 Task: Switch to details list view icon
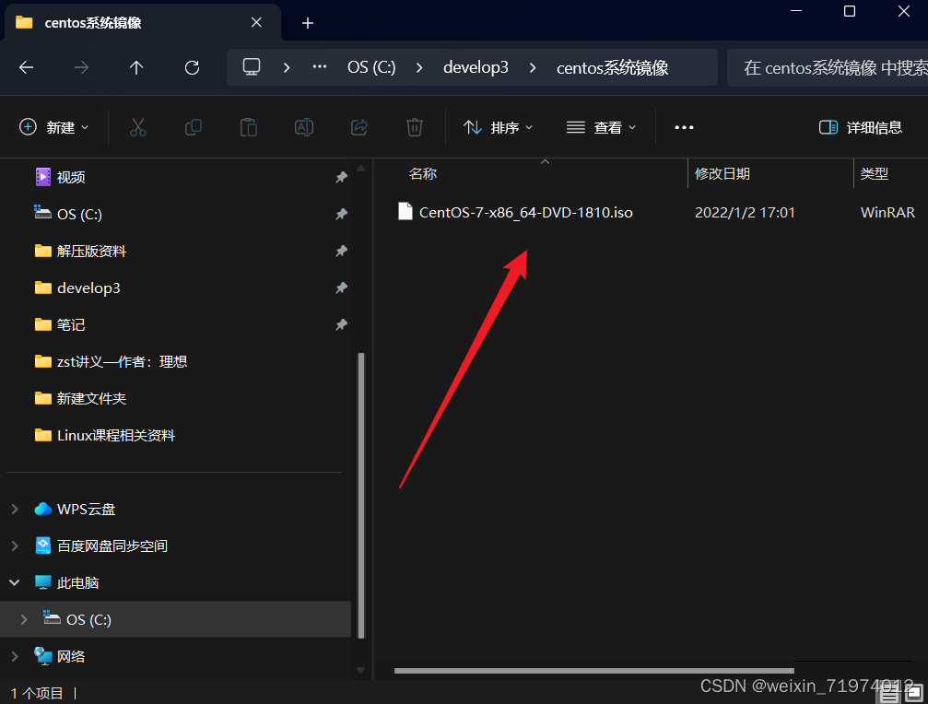coord(889,693)
